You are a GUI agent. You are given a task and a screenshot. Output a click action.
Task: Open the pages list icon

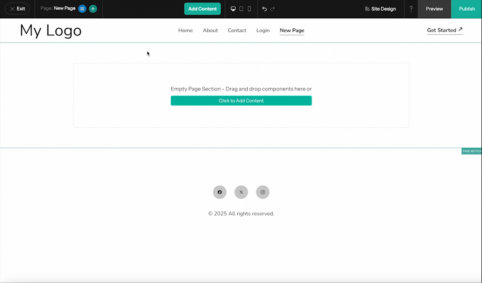(x=81, y=8)
